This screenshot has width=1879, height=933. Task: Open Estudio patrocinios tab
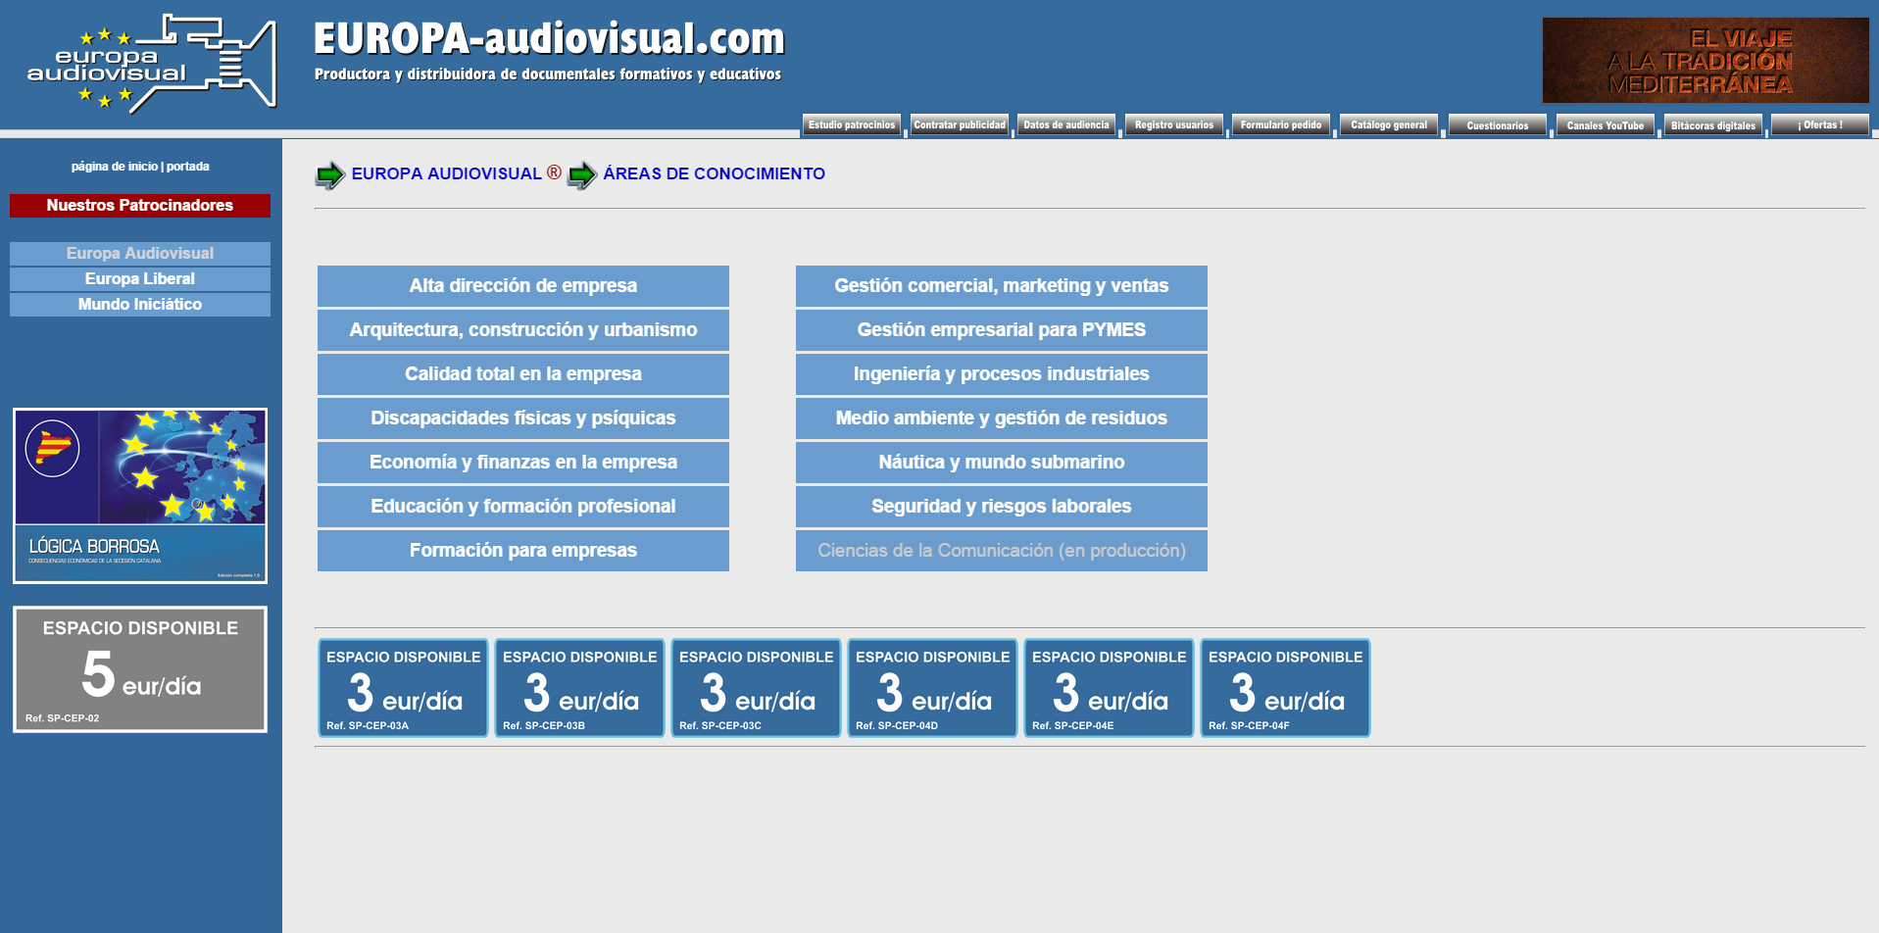click(852, 125)
